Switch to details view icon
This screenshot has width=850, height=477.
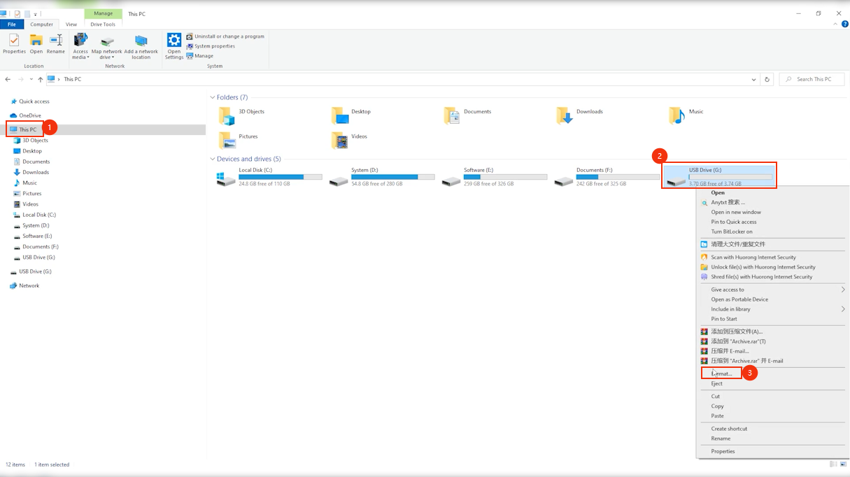833,464
